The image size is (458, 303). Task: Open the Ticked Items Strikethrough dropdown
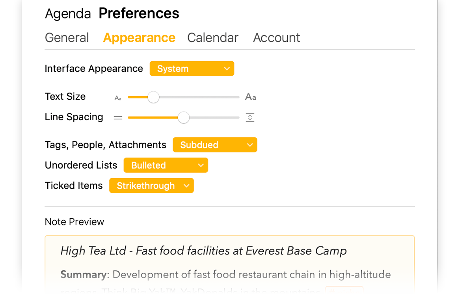coord(152,186)
